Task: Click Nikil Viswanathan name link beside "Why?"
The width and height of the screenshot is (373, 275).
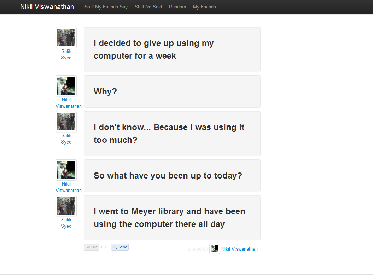Action: (68, 103)
